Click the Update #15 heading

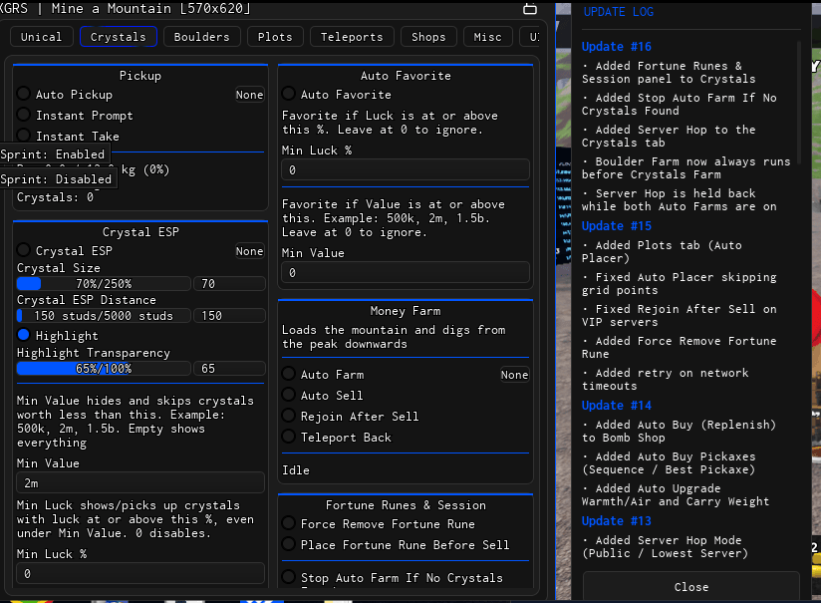[617, 226]
